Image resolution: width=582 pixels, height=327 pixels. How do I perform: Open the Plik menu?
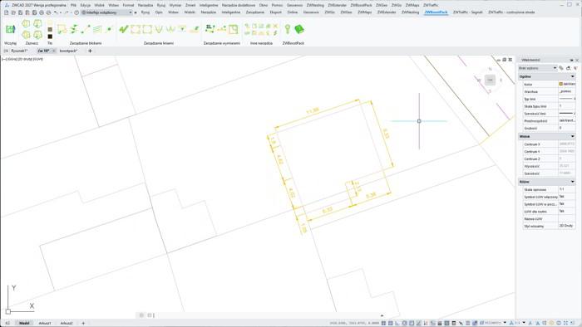[73, 5]
